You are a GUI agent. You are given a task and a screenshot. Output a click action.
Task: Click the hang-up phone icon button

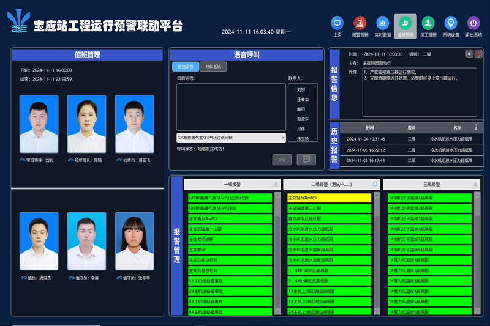[282, 160]
